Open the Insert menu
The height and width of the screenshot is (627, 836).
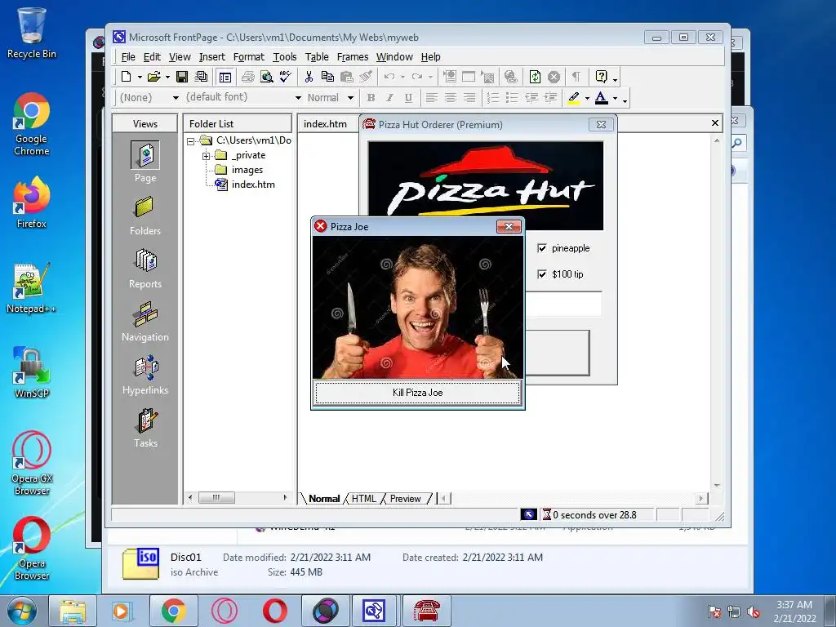(x=212, y=57)
